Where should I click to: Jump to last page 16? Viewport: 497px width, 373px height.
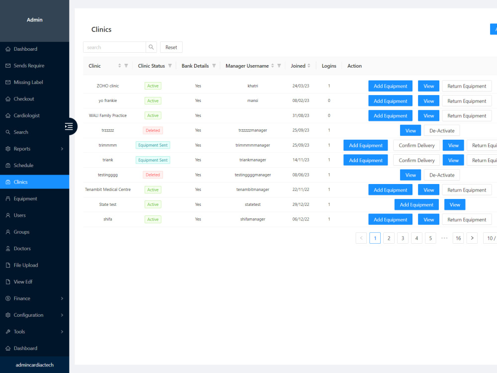458,238
